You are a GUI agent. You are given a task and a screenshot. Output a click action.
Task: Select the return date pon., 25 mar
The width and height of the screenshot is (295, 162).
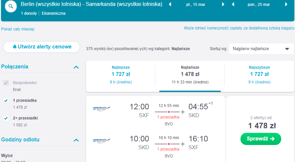click(259, 5)
